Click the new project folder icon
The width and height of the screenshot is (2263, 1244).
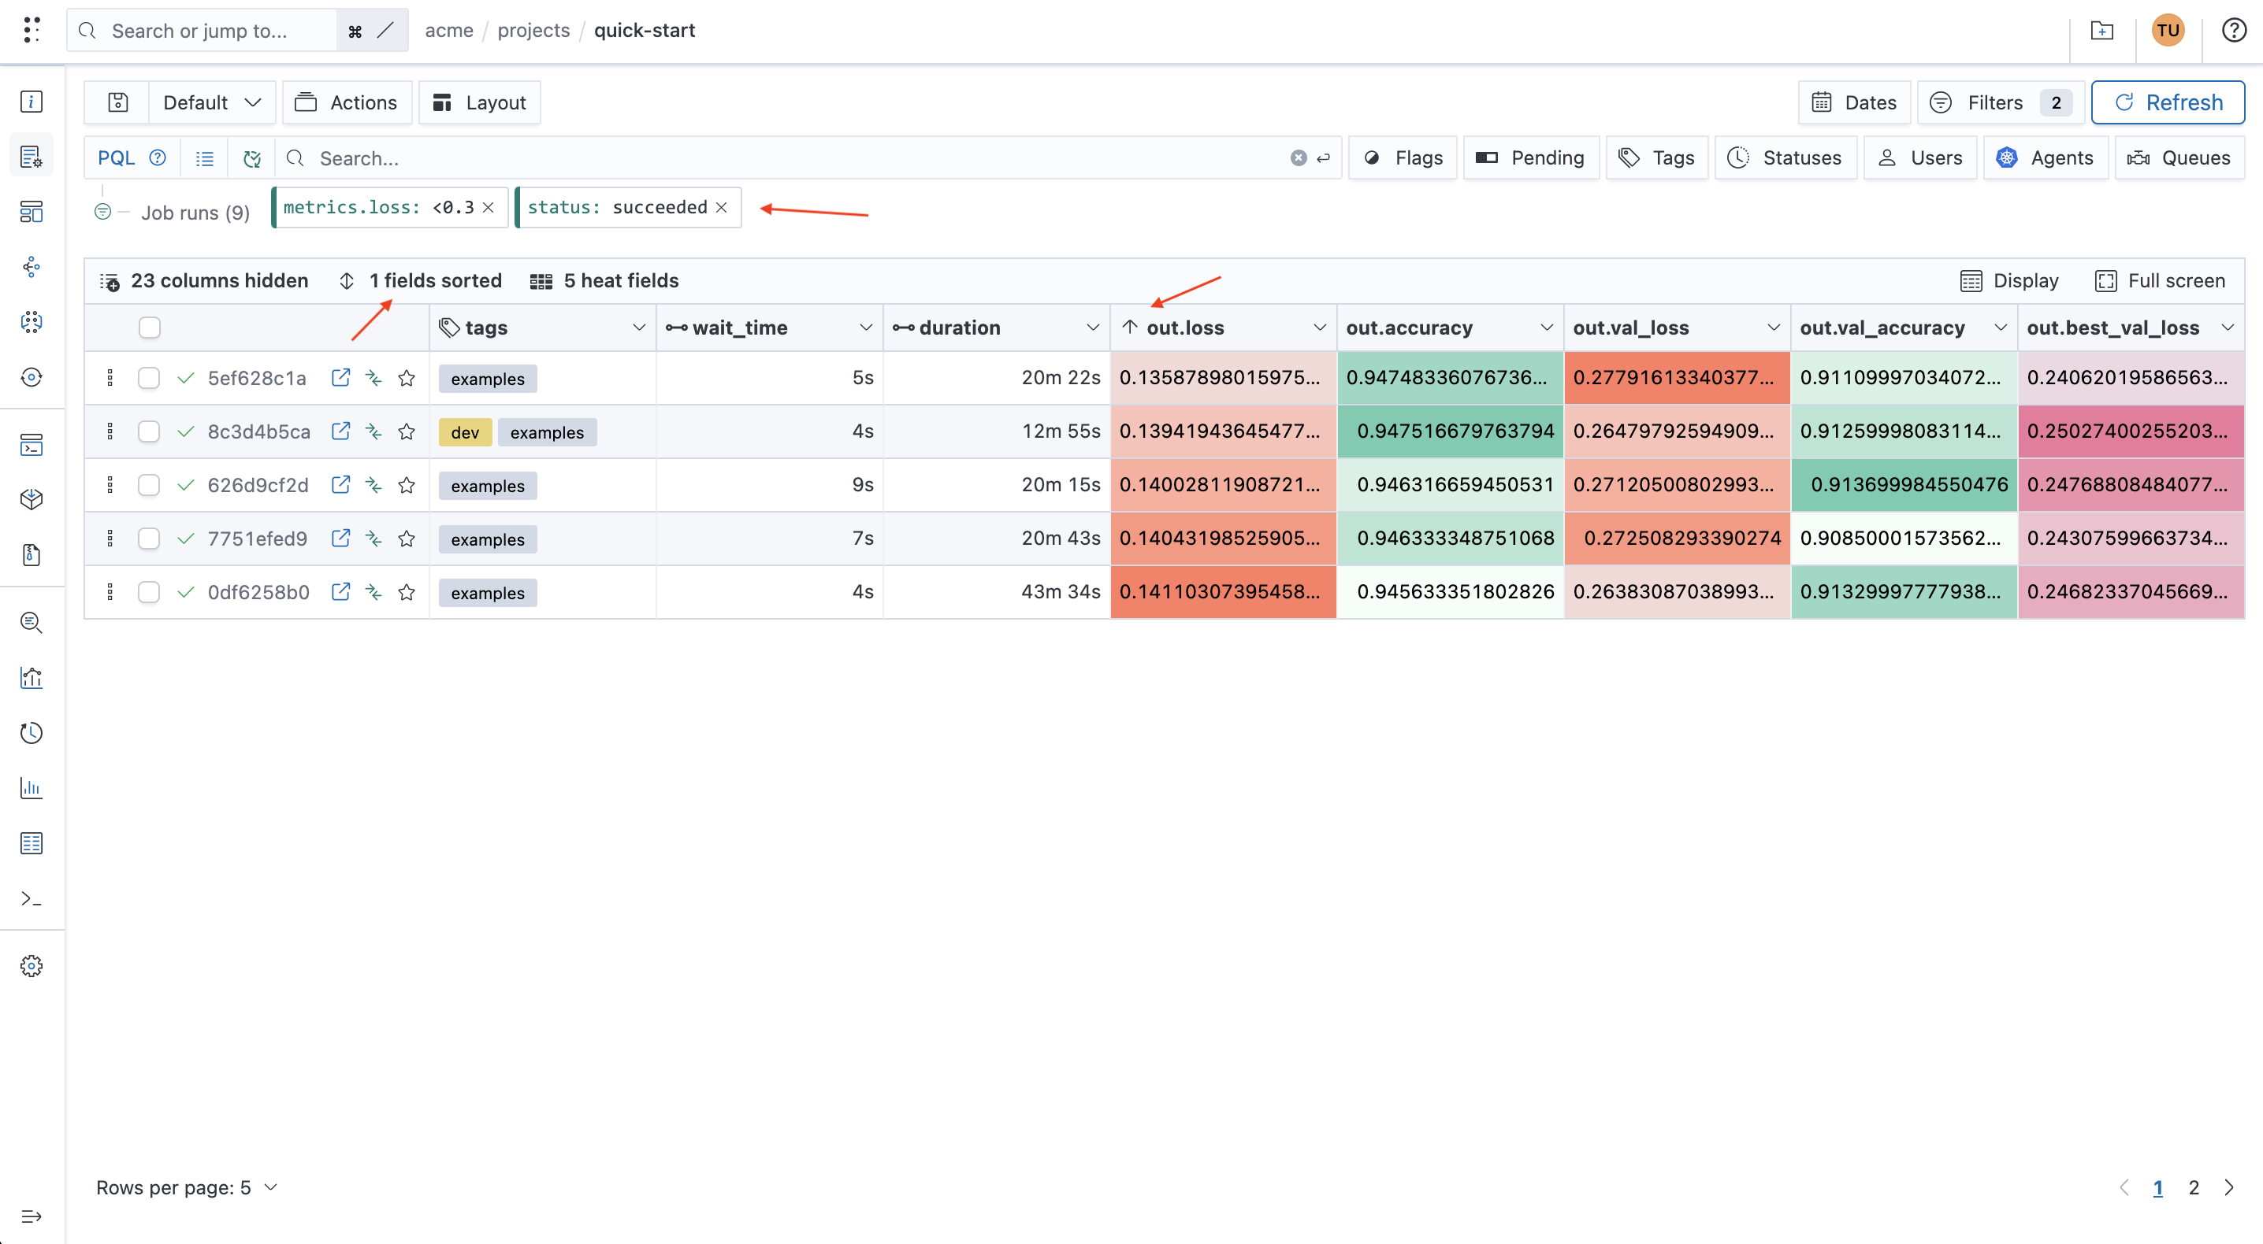tap(2101, 31)
